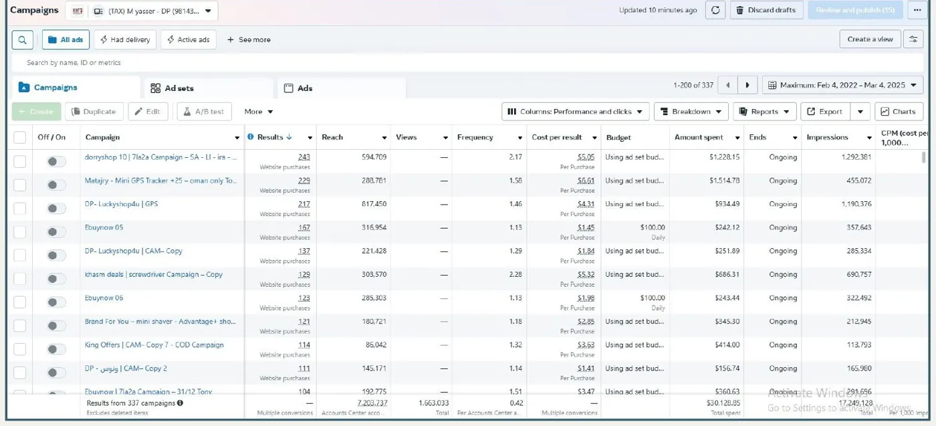Toggle the khasm deals screwdriver campaign switch
The height and width of the screenshot is (426, 936).
pyautogui.click(x=56, y=278)
